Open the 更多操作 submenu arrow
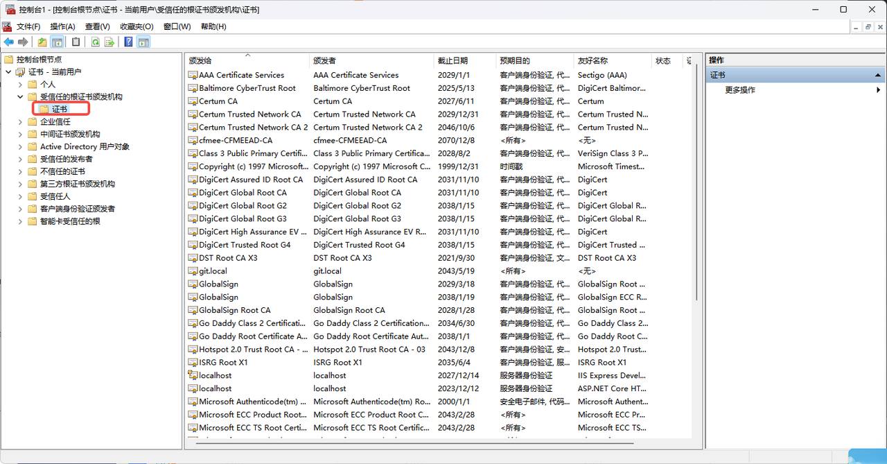Image resolution: width=887 pixels, height=464 pixels. [879, 90]
